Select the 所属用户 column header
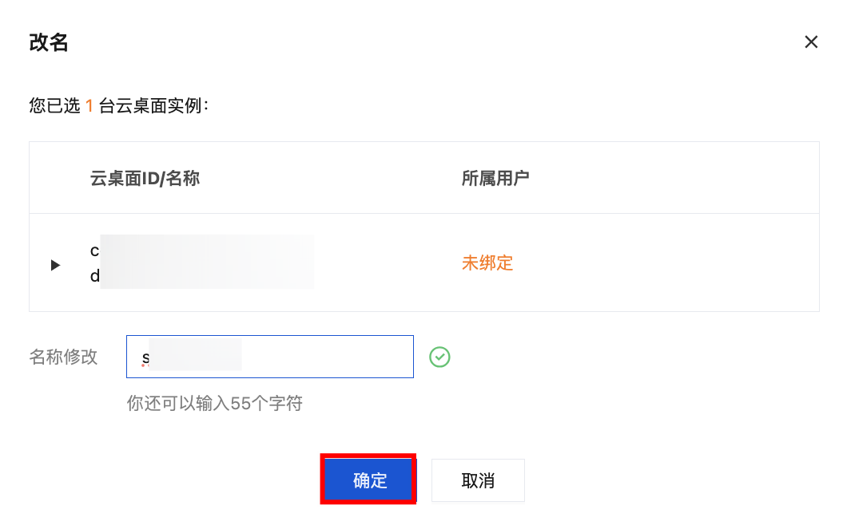Viewport: 843px width, 525px height. (x=495, y=178)
